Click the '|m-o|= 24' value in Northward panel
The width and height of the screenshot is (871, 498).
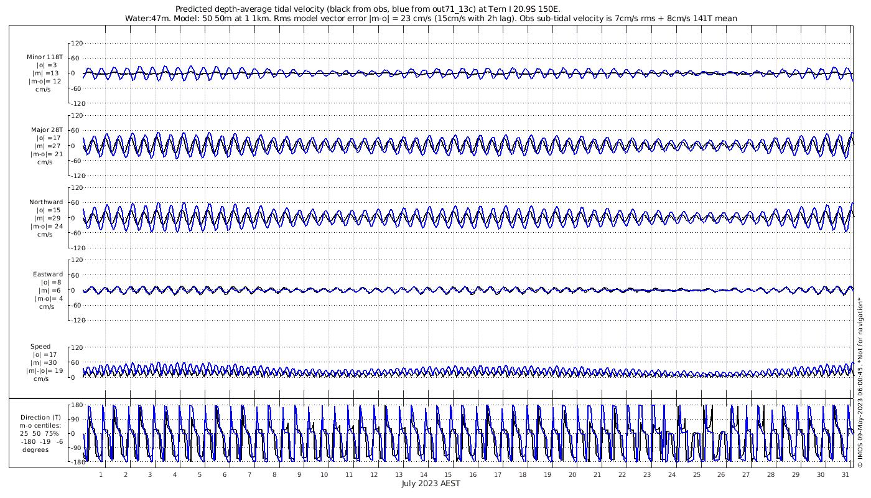pos(47,226)
